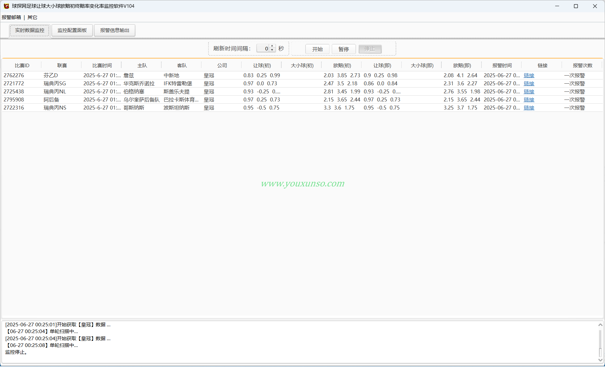The image size is (605, 367).
Task: Click the app logo icon in title bar
Action: 6,6
